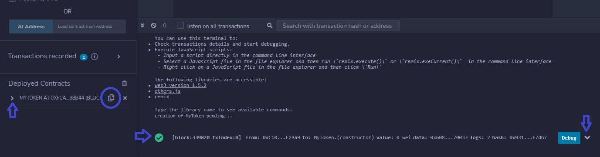Expand the transaction details chevron next to Debug
The width and height of the screenshot is (600, 157).
pos(588,138)
